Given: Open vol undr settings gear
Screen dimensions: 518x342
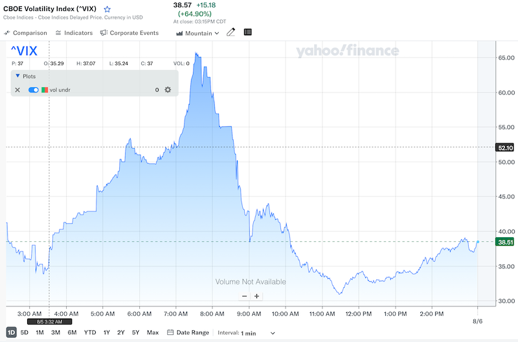Looking at the screenshot, I should (168, 90).
